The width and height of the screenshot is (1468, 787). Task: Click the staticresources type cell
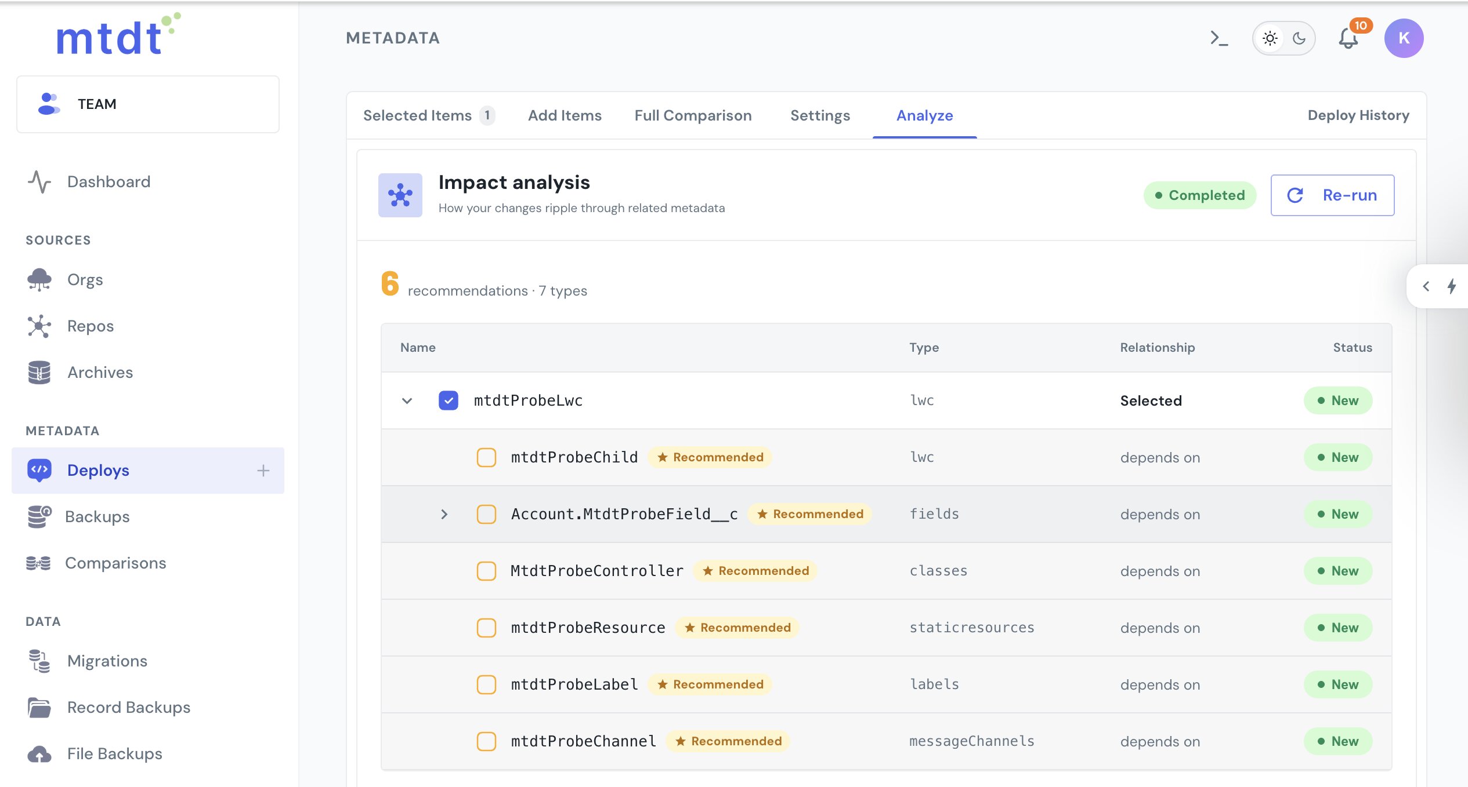(x=971, y=628)
